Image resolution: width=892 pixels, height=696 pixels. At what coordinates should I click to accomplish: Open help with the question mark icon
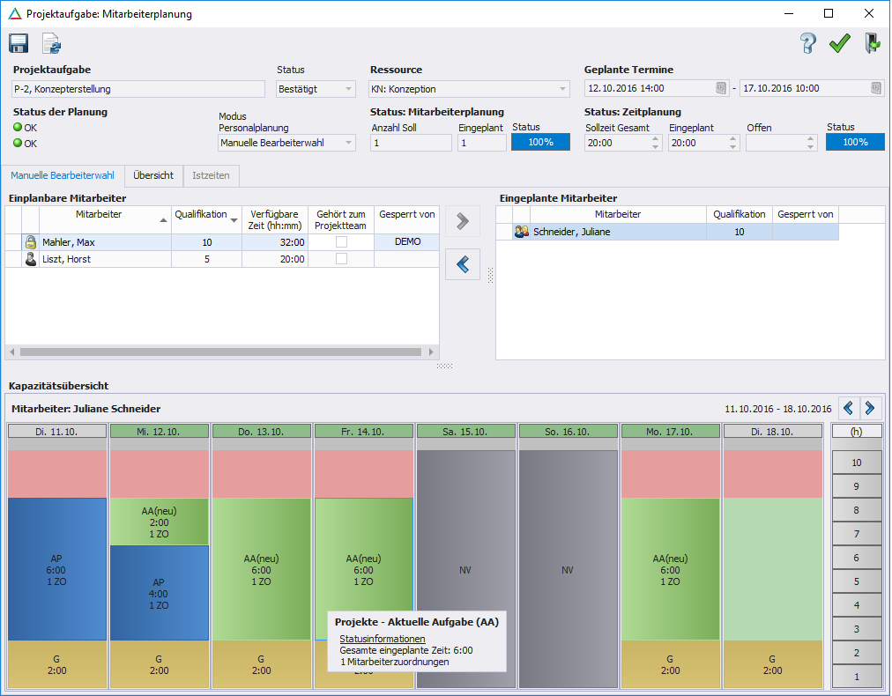pos(807,44)
